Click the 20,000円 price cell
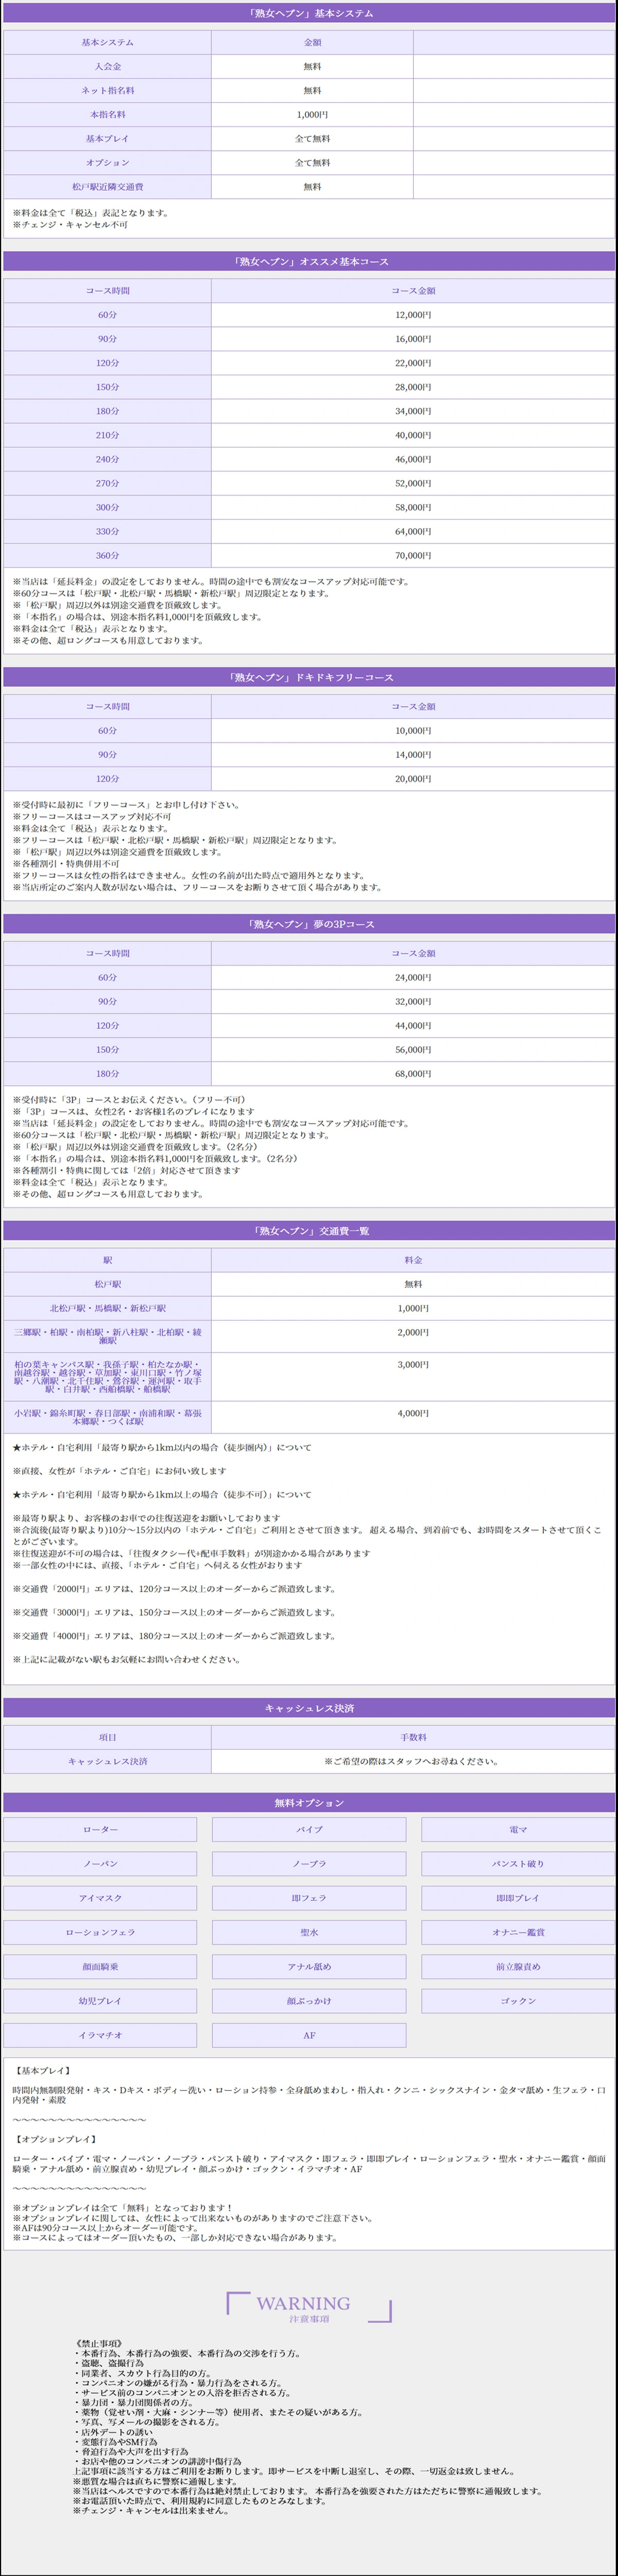The image size is (618, 2576). (412, 779)
